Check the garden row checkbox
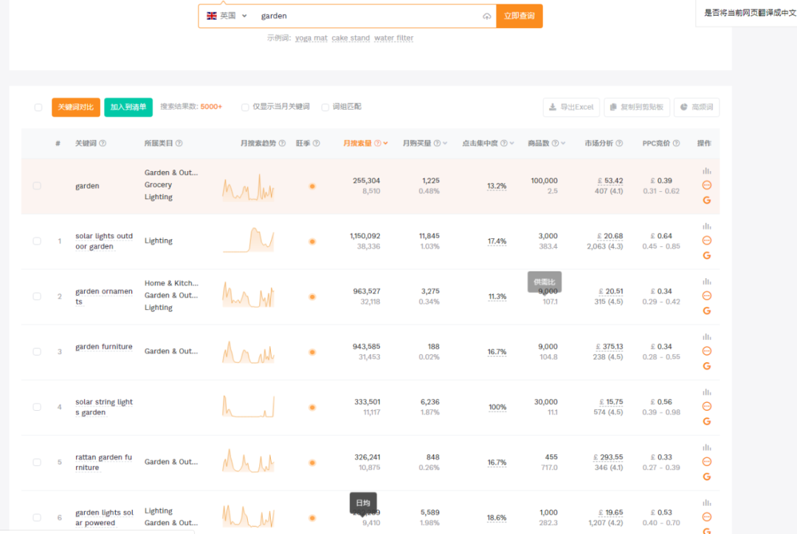Image resolution: width=797 pixels, height=534 pixels. 37,186
